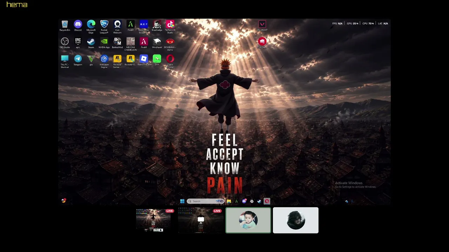
Task: Launch OBS Studio from the desktop
Action: (65, 43)
